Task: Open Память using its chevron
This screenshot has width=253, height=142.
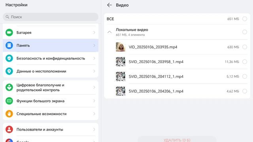Action: pyautogui.click(x=94, y=45)
